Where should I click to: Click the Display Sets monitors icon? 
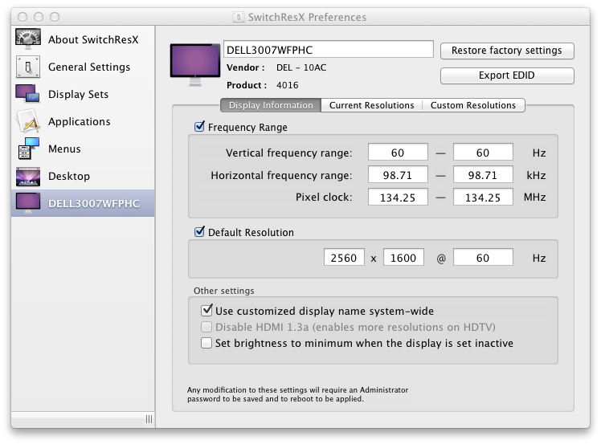[x=27, y=93]
